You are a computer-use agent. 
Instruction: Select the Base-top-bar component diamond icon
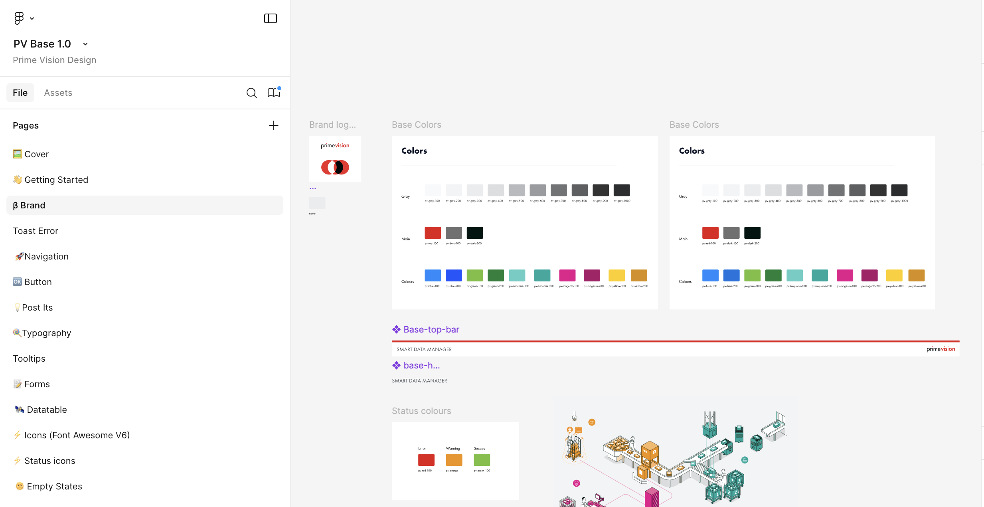tap(396, 329)
